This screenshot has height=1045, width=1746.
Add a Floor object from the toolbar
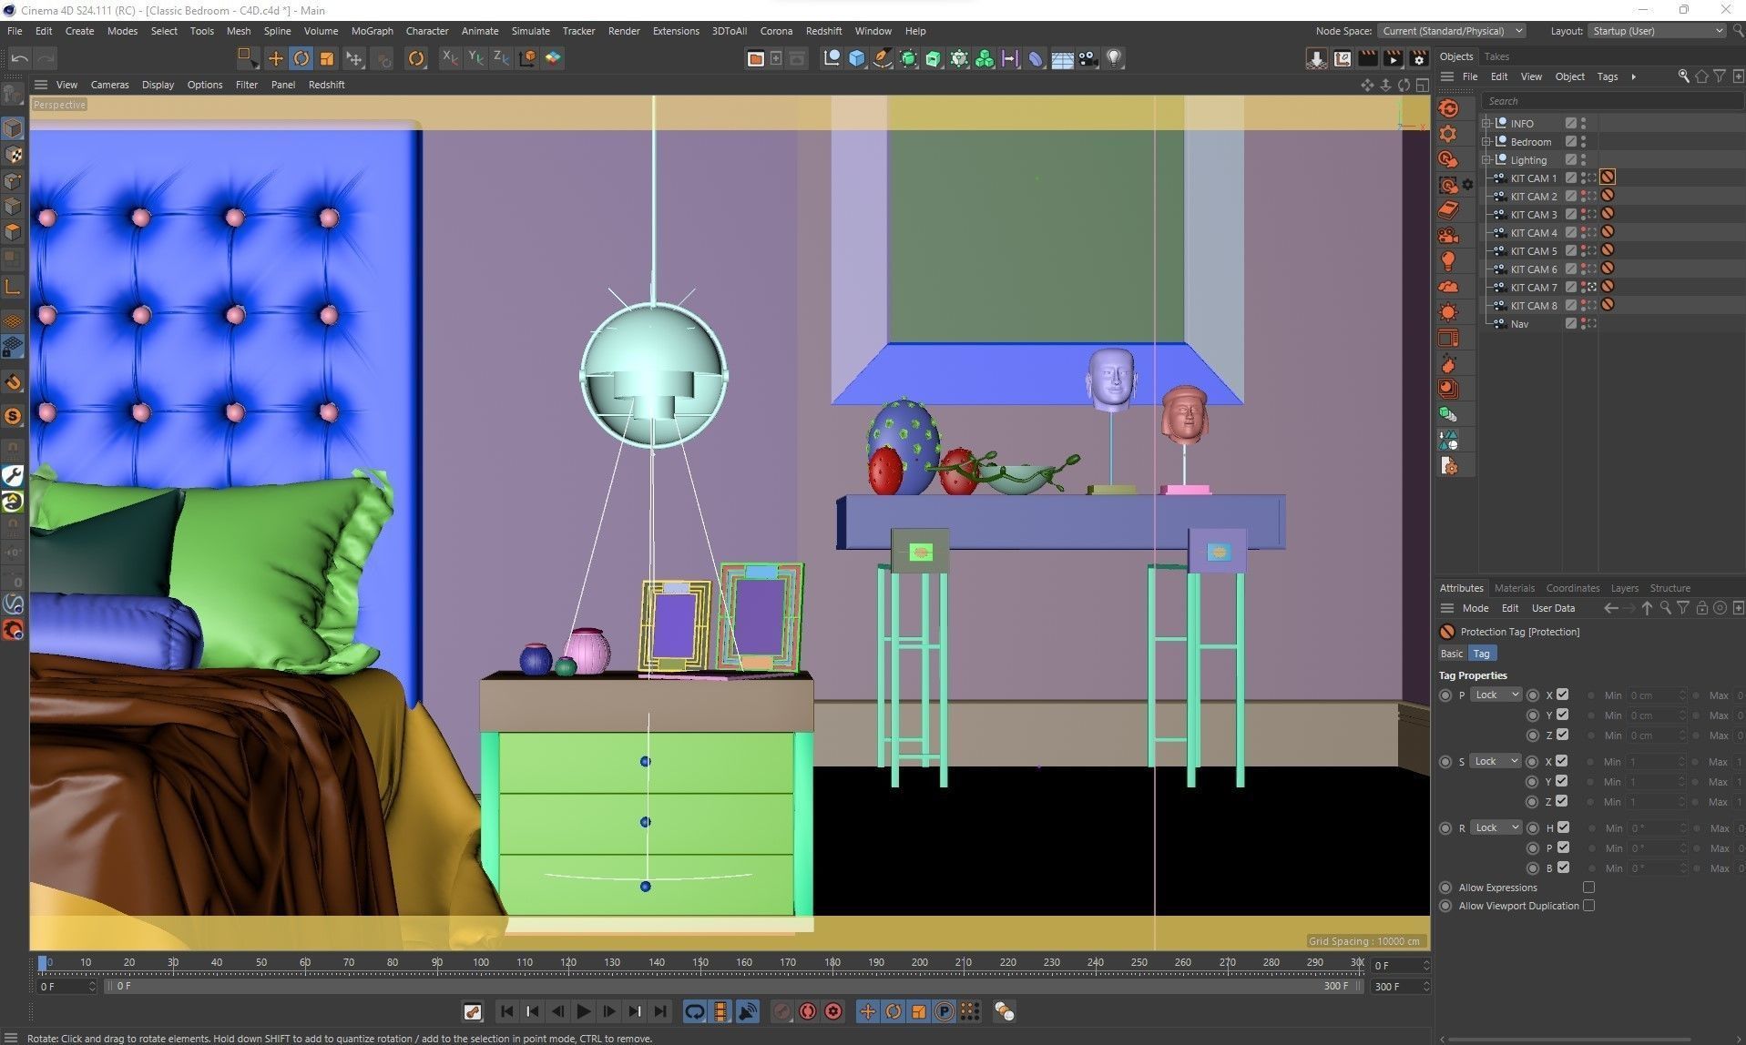[1062, 58]
